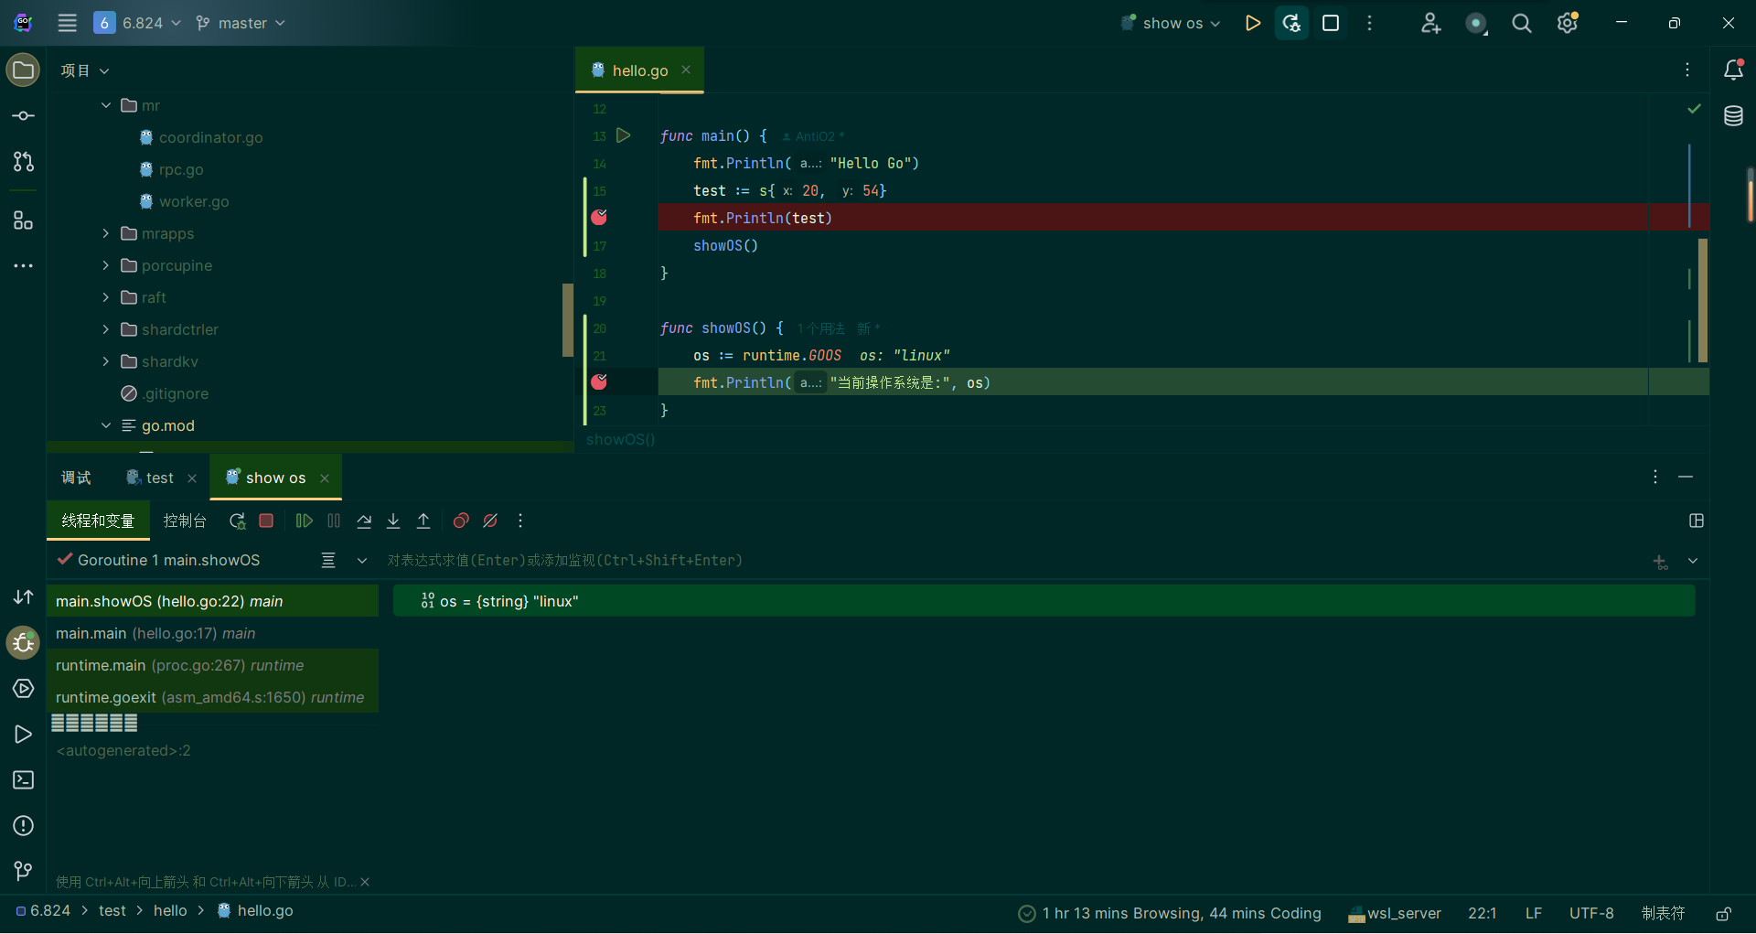Toggle breakpoint on fmt.Println(test) line
The width and height of the screenshot is (1756, 934).
tap(599, 217)
